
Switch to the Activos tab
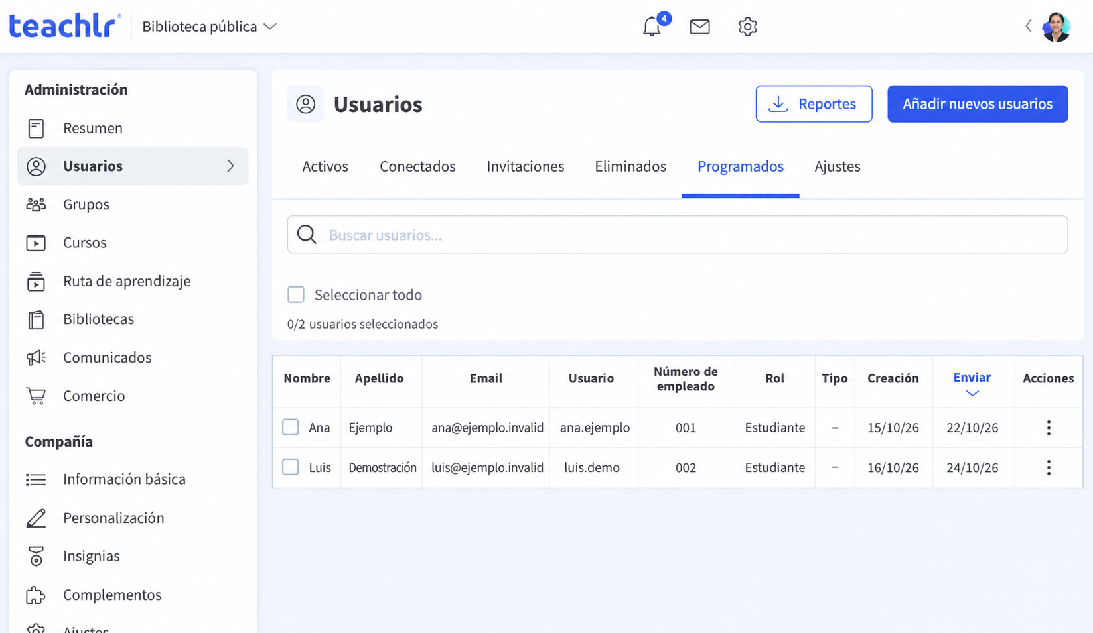[325, 166]
